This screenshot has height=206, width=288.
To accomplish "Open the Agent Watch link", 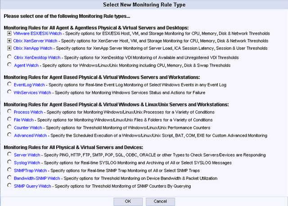I will (26, 65).
